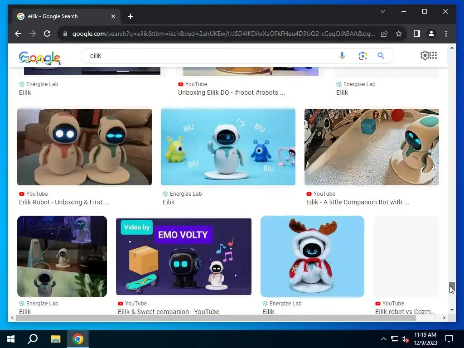Open Google quick settings gear
464x348 pixels.
tap(424, 55)
